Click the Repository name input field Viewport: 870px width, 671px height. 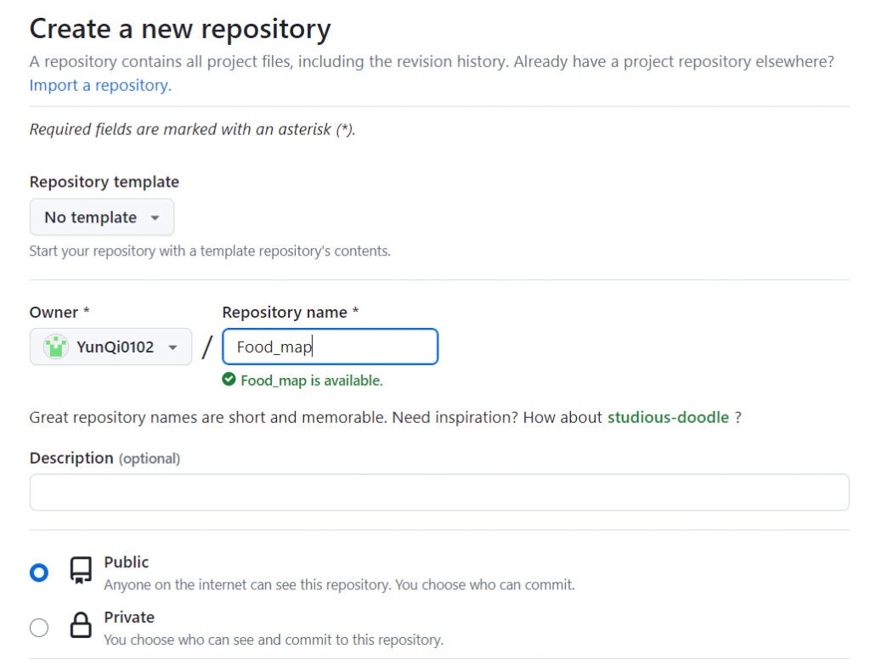pos(330,347)
